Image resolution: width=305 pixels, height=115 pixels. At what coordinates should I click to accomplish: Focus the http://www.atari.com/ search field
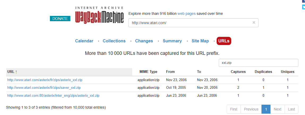(x=193, y=23)
